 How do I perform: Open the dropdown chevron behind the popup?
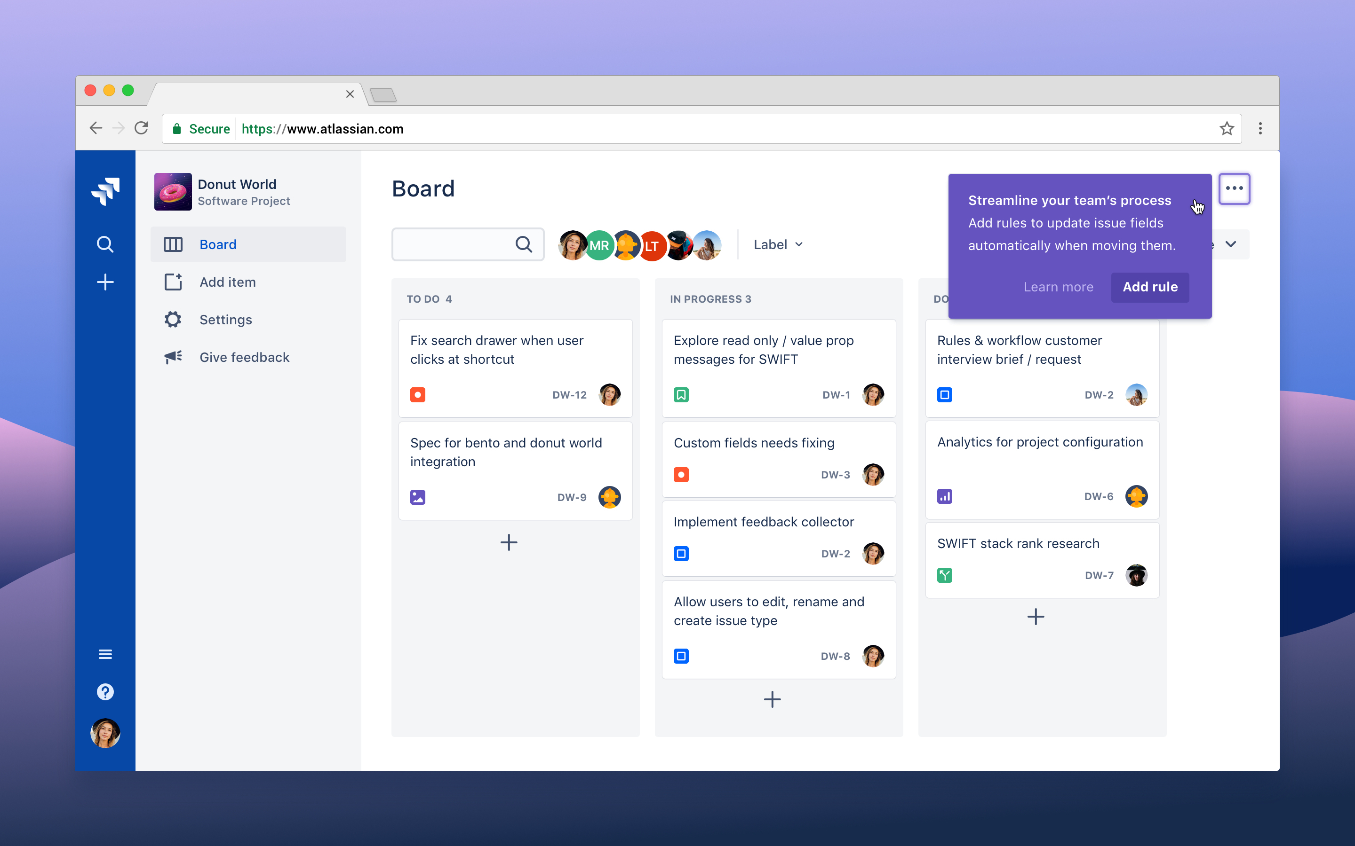pyautogui.click(x=1231, y=244)
